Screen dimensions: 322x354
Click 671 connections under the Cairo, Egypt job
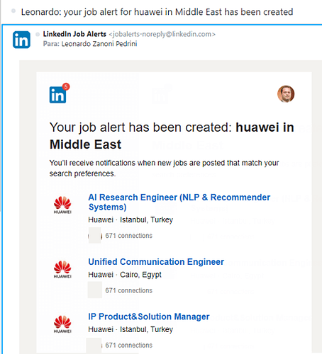[129, 290]
